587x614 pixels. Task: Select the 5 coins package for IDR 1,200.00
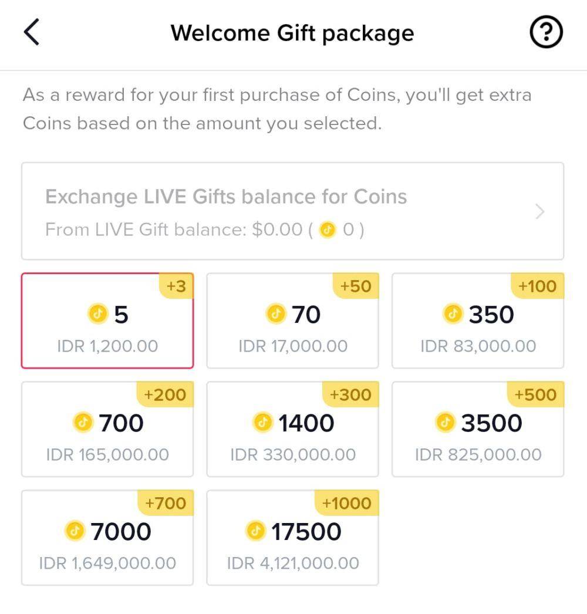(x=107, y=321)
